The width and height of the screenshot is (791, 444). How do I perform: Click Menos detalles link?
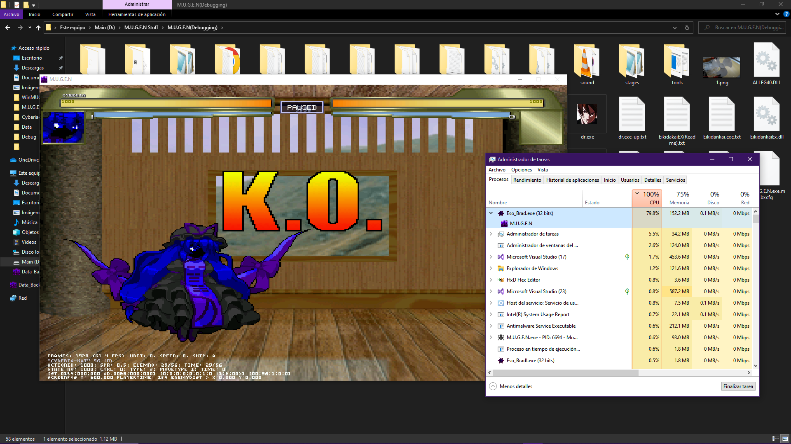coord(515,386)
